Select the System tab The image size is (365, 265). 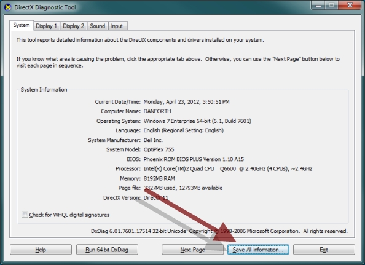tap(22, 25)
